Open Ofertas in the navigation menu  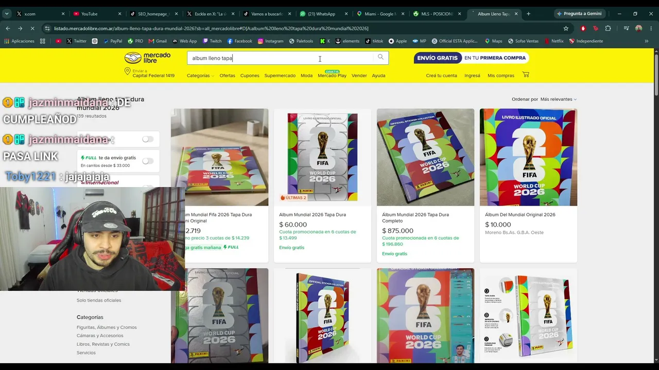point(227,76)
